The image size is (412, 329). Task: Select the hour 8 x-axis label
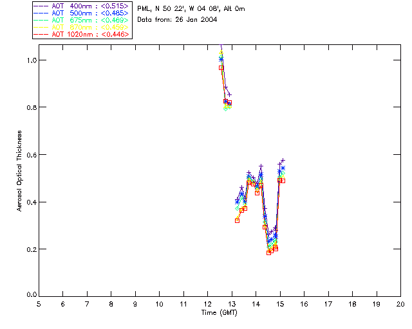pyautogui.click(x=111, y=304)
